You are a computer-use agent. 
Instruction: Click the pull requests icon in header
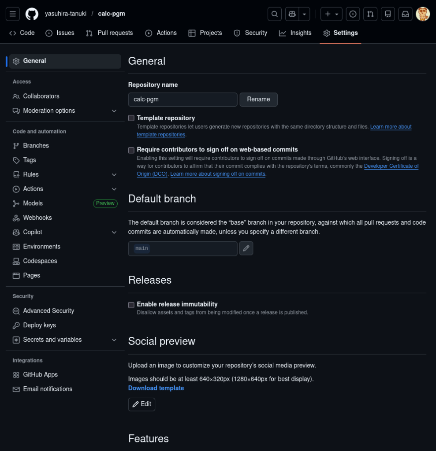[370, 14]
